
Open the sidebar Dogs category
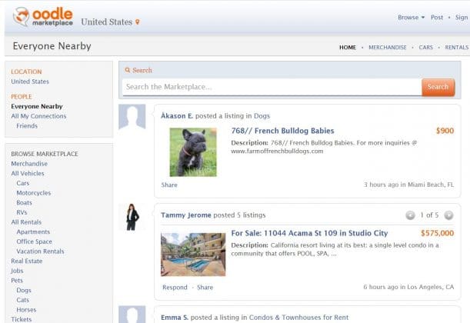point(24,290)
